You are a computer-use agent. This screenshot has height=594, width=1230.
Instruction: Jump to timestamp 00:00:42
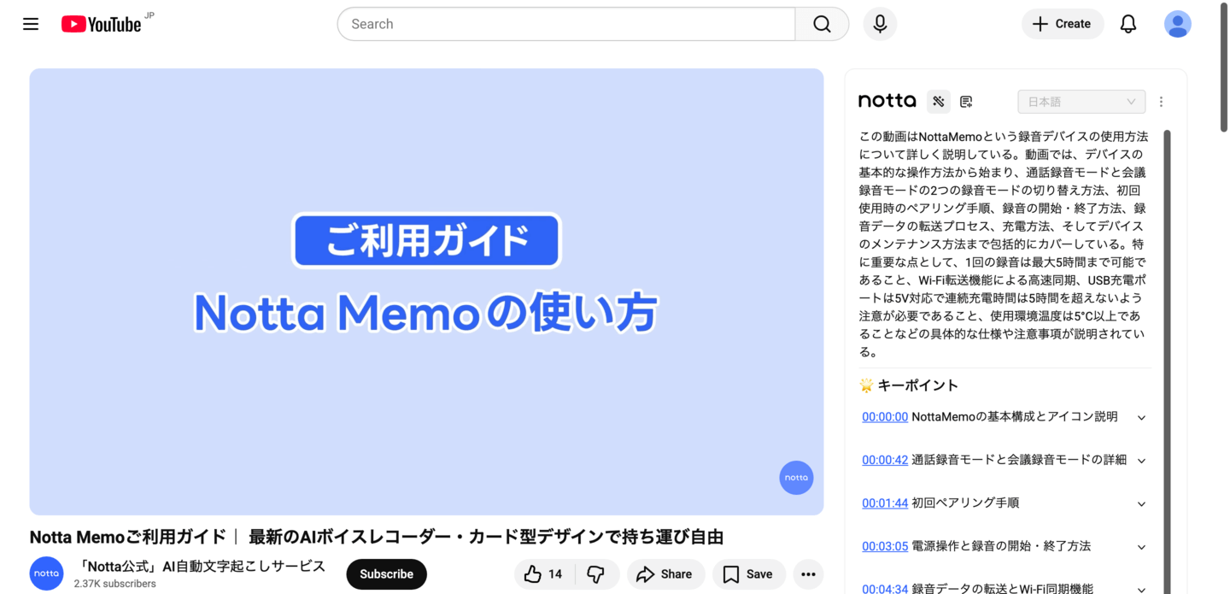(885, 460)
